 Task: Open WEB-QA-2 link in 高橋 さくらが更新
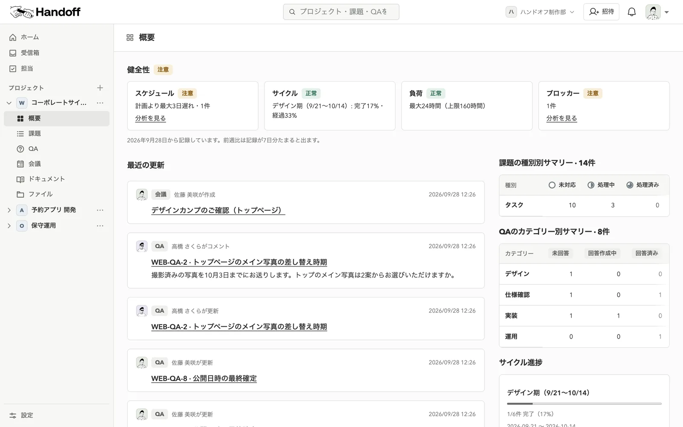point(239,327)
